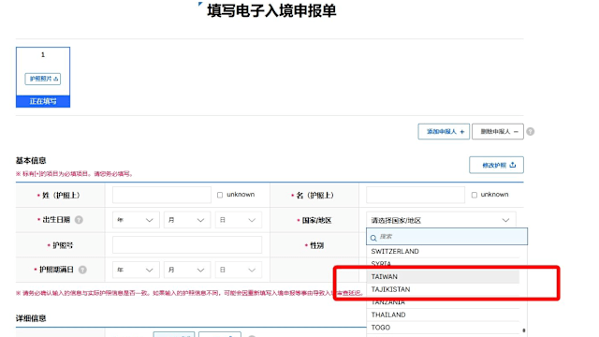The image size is (599, 337).
Task: Open the country/region dropdown
Action: (441, 220)
